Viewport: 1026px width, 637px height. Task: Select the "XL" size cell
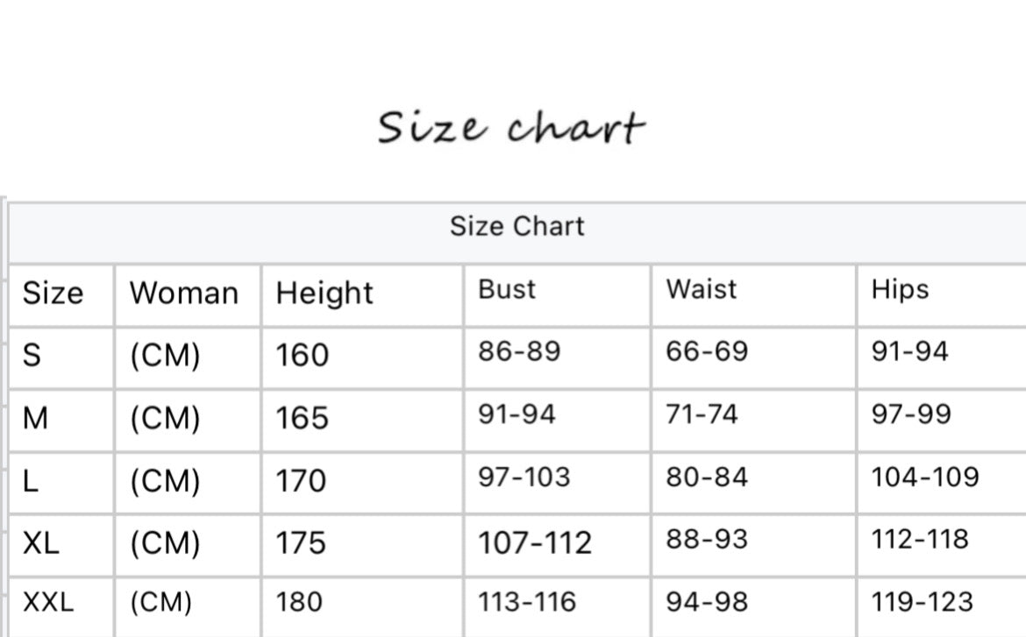tap(41, 543)
